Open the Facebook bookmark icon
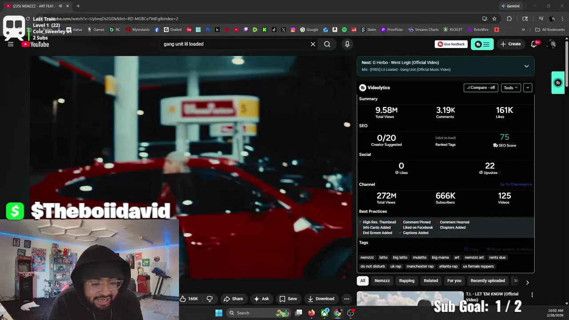Screen dimensions: 569x320 click(x=157, y=30)
